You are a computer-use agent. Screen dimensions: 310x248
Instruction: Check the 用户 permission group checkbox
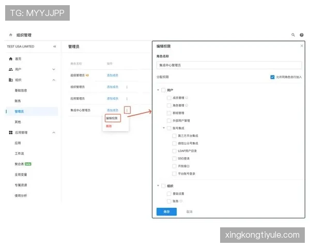point(163,90)
